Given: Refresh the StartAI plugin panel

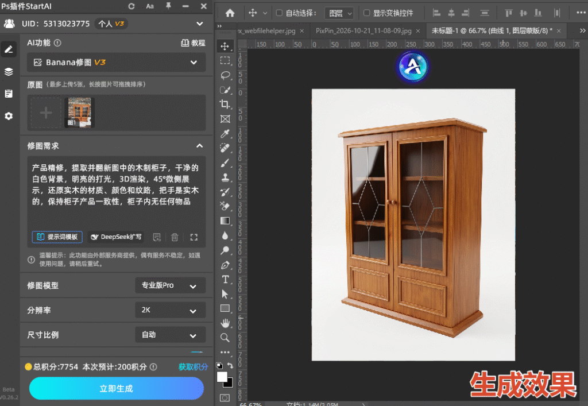Looking at the screenshot, I should pos(131,6).
